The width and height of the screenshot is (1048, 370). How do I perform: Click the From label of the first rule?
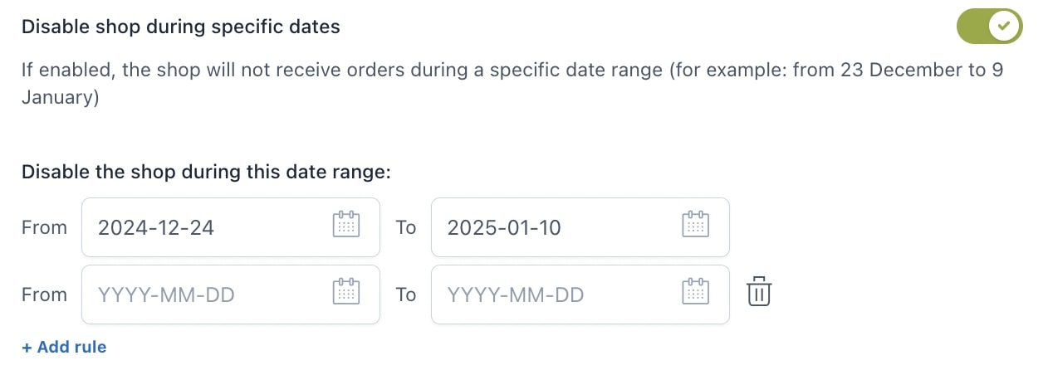pos(44,227)
